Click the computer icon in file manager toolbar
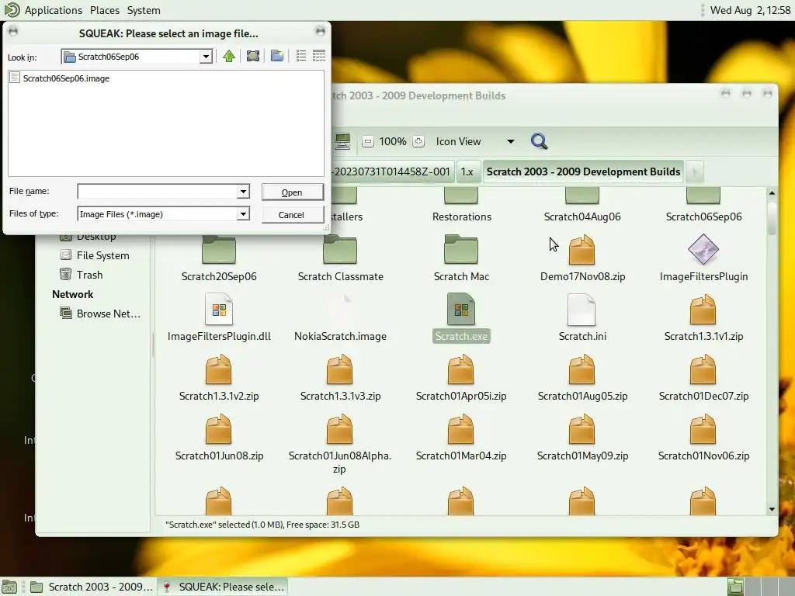Viewport: 795px width, 596px height. [342, 141]
